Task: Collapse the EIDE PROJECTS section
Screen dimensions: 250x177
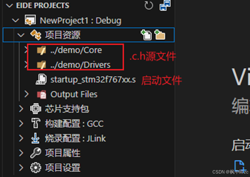Action: tap(9, 6)
